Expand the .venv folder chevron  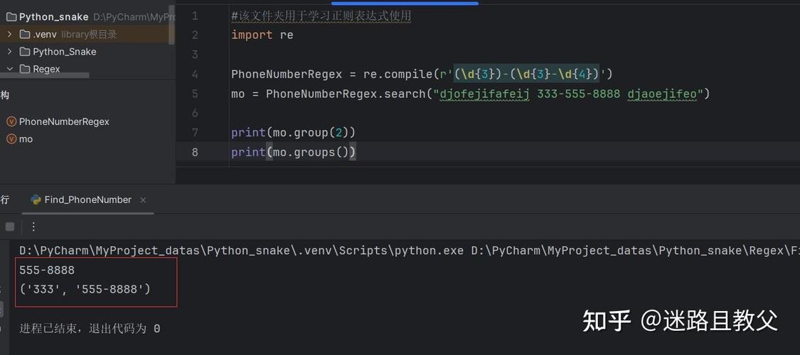point(9,35)
